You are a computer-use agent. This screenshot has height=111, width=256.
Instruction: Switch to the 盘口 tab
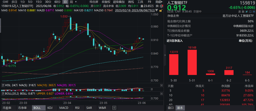170,108
